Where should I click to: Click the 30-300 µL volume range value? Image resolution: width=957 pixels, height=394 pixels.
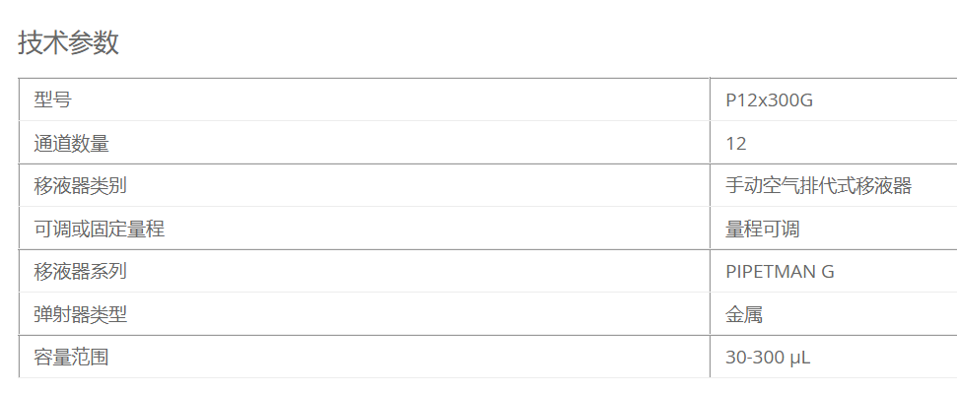(768, 358)
